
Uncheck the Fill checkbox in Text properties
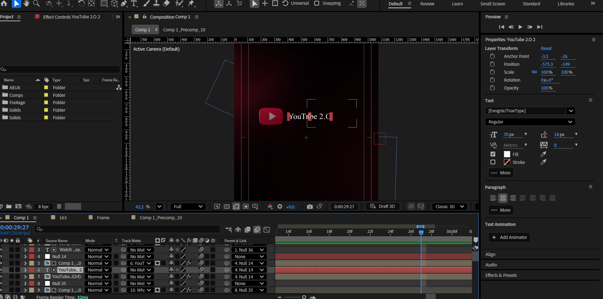493,154
